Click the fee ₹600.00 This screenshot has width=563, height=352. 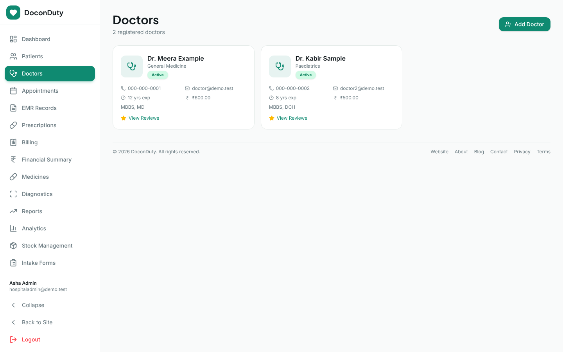point(201,98)
